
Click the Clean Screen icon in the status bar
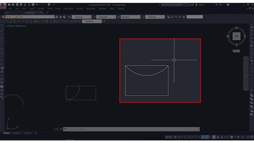tap(248, 137)
